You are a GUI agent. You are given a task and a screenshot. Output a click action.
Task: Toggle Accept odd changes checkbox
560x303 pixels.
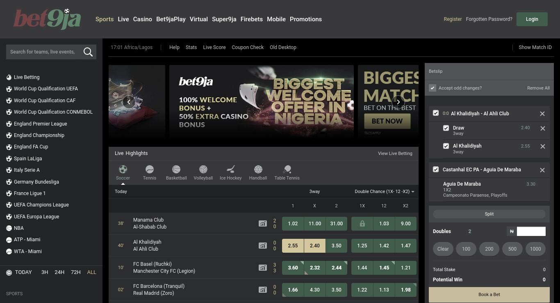(432, 88)
